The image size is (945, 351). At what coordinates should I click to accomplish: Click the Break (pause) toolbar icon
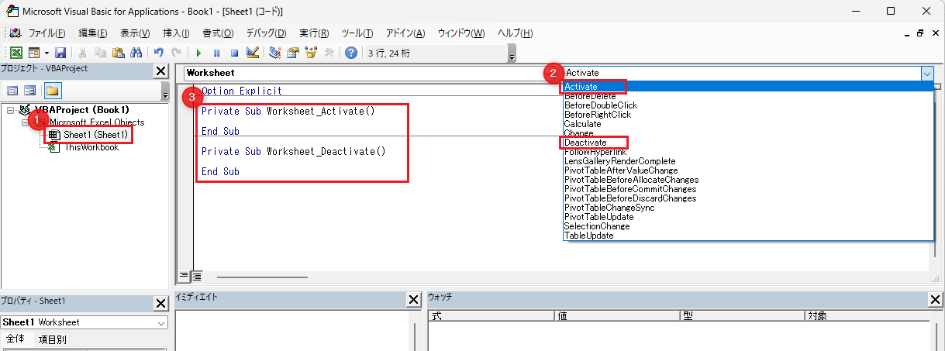pyautogui.click(x=216, y=53)
